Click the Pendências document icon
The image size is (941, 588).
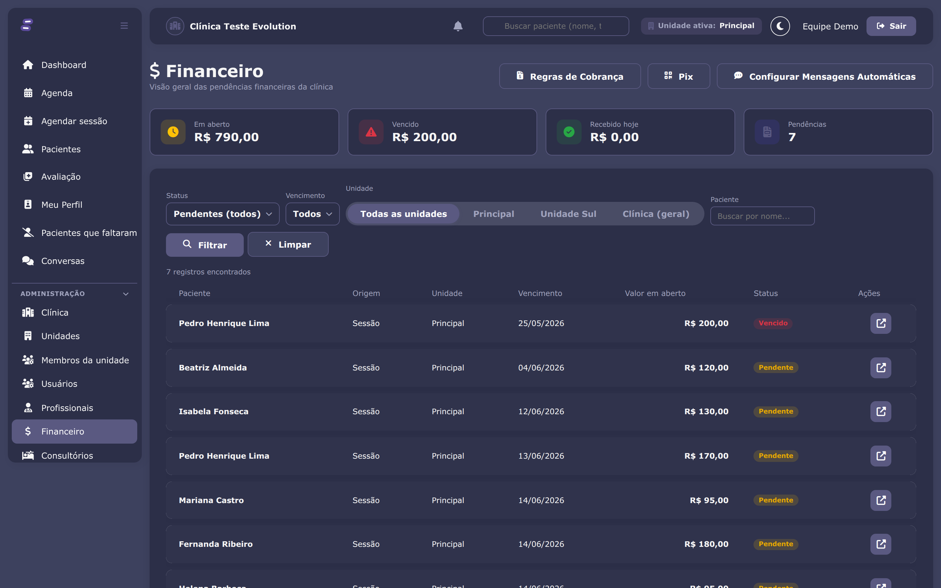(767, 132)
